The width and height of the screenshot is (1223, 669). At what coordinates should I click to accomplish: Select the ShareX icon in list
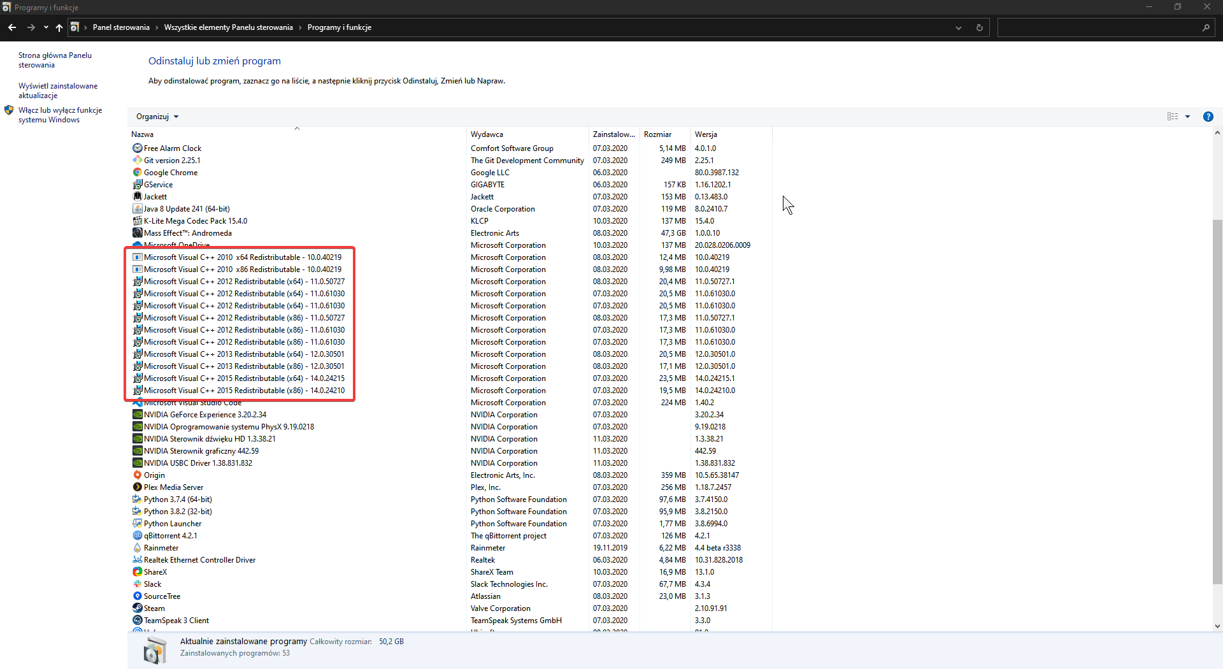coord(137,572)
